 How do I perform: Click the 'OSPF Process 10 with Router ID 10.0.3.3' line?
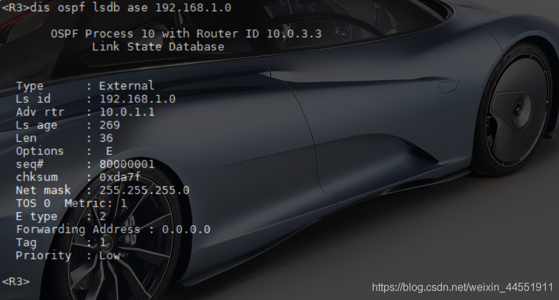click(x=186, y=33)
